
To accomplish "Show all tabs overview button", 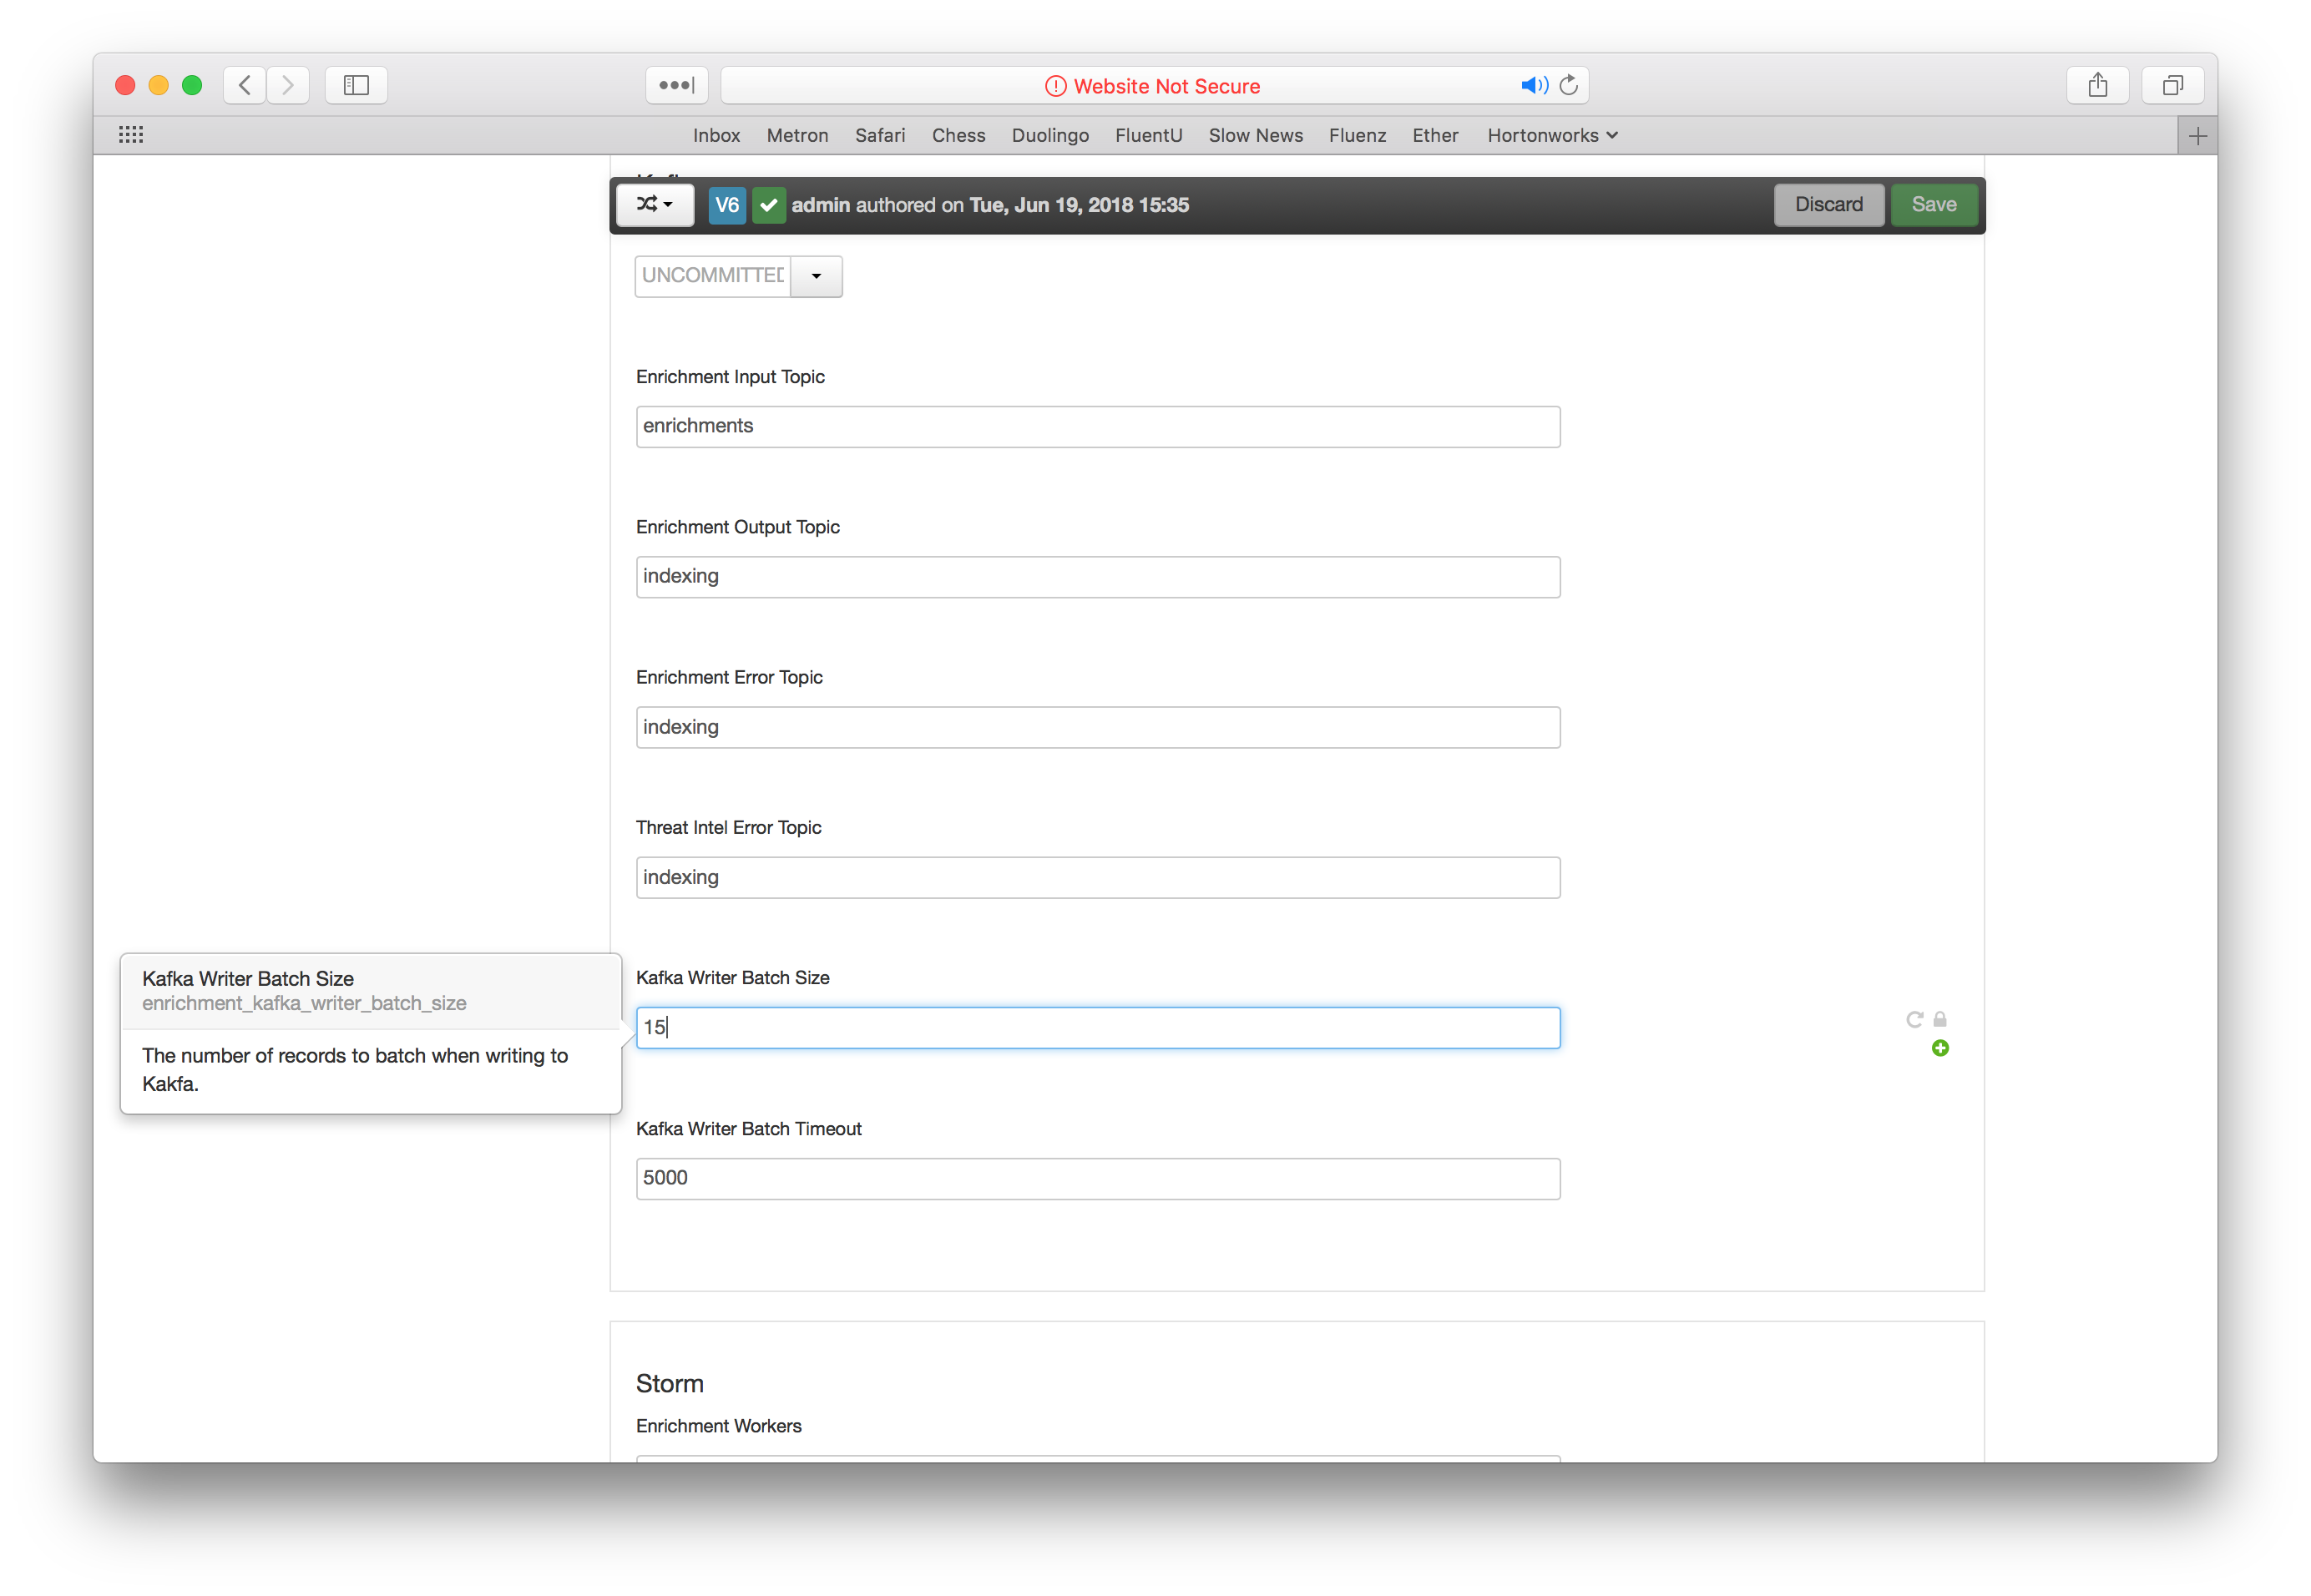I will click(x=2172, y=85).
